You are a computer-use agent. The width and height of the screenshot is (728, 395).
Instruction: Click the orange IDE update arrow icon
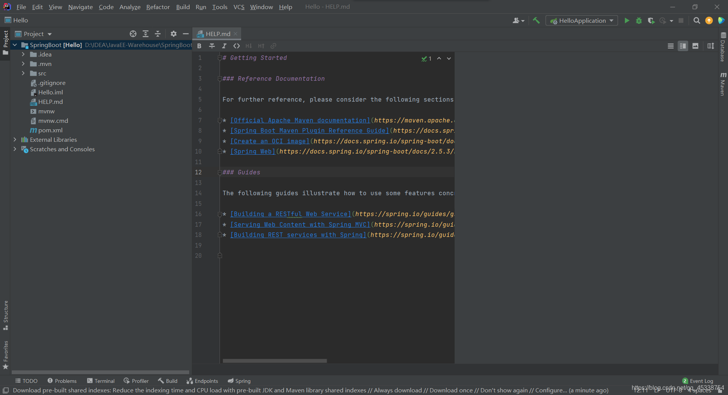click(x=709, y=20)
